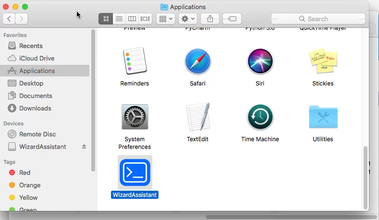
Task: Switch to icon view
Action: (x=106, y=19)
